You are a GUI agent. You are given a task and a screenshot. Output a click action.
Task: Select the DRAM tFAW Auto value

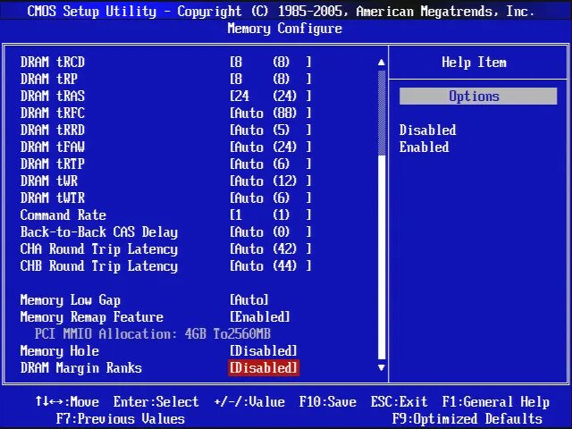click(270, 147)
